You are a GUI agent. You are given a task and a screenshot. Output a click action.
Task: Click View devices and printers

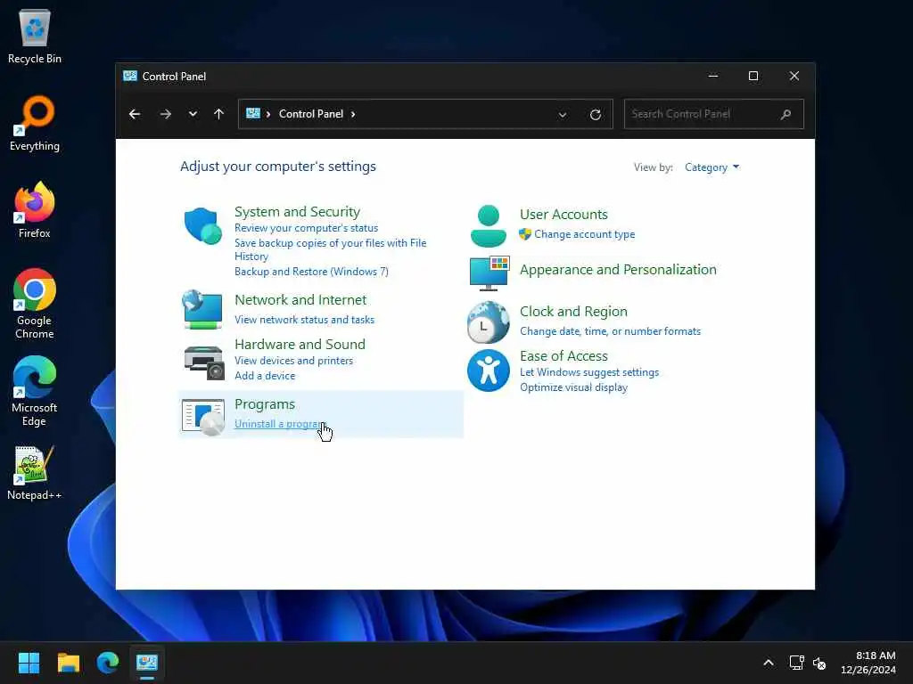pos(293,361)
